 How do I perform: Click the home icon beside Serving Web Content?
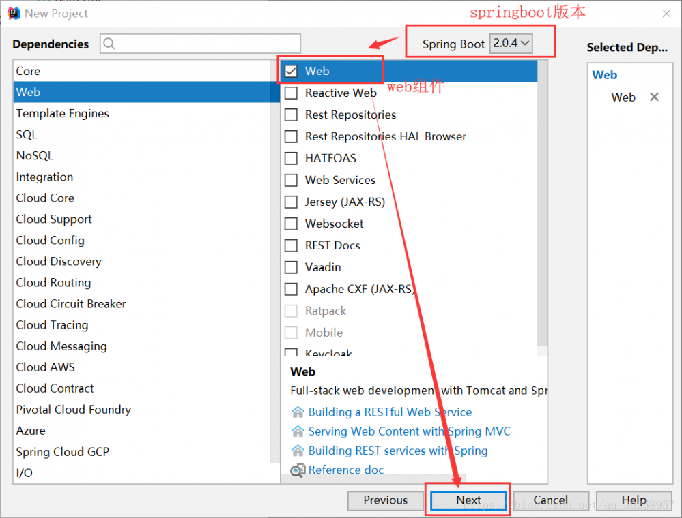(298, 431)
